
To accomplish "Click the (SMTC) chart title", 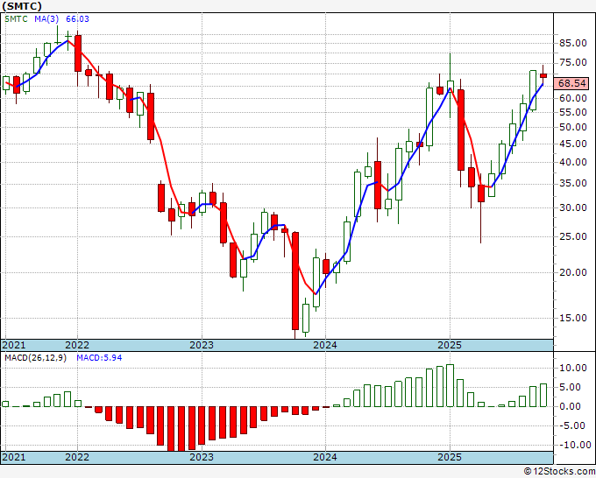I will tap(21, 6).
